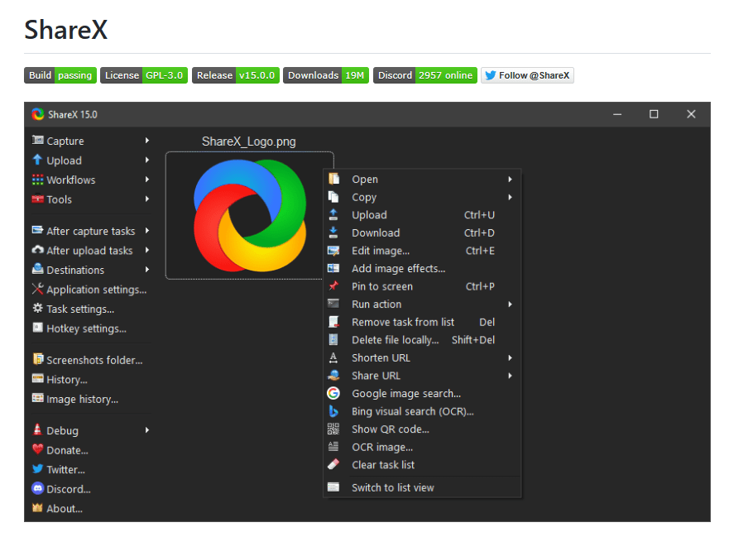Click the ShareX app logo in title bar
The width and height of the screenshot is (729, 537).
[x=38, y=114]
